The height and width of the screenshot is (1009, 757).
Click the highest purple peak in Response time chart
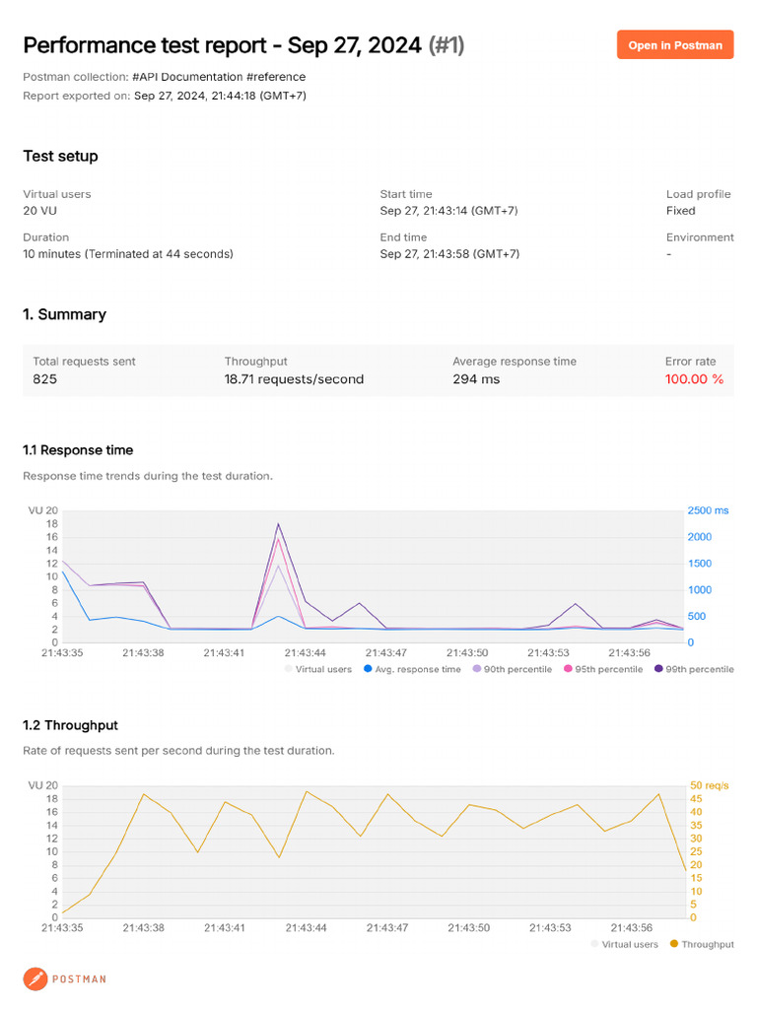279,524
